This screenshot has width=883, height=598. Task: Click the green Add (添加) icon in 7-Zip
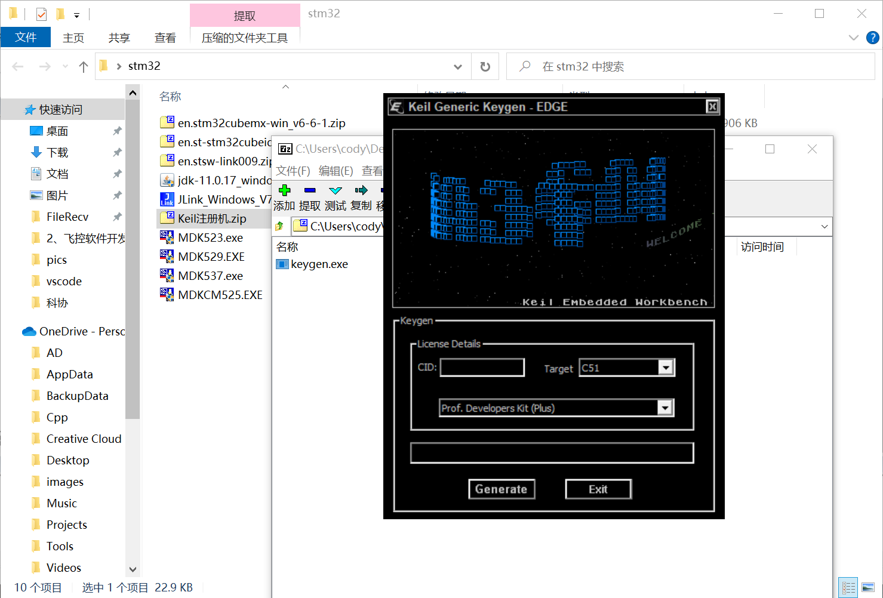(x=285, y=190)
